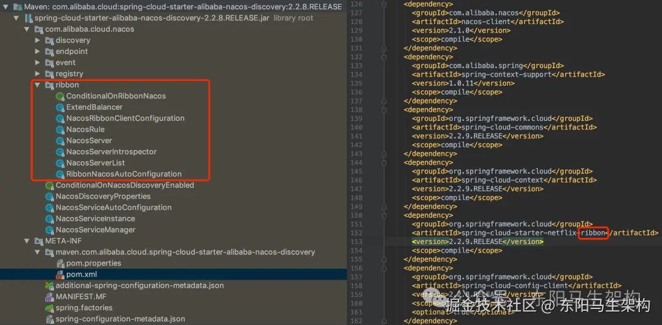Select NacosDiscoveryProperties class name

tap(104, 196)
